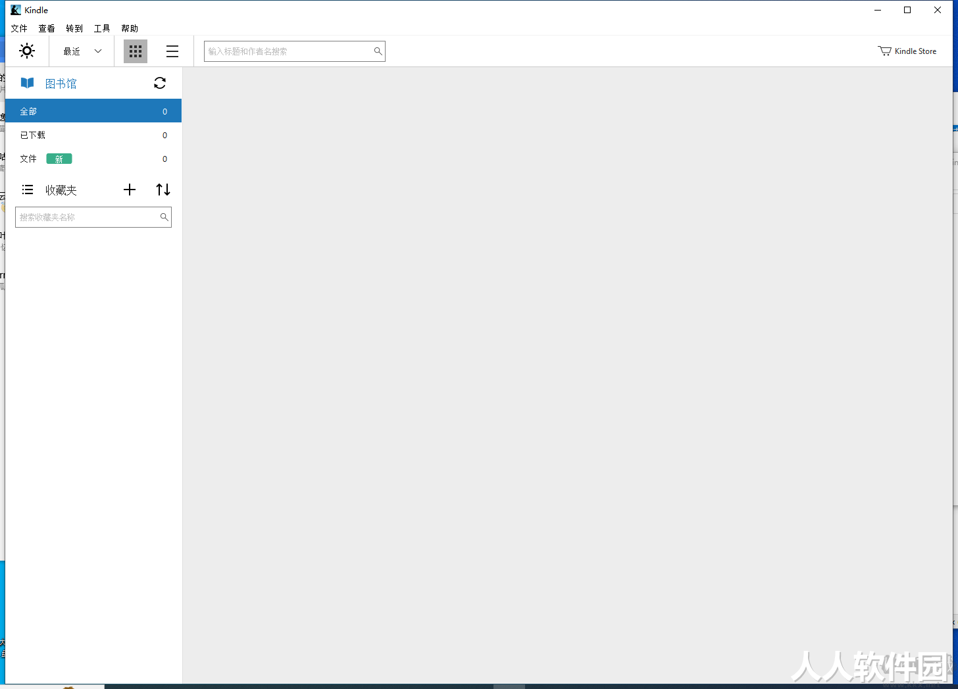Open the 查看 menu
This screenshot has height=689, width=958.
[47, 28]
